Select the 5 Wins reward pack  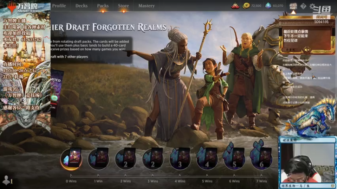click(x=207, y=159)
